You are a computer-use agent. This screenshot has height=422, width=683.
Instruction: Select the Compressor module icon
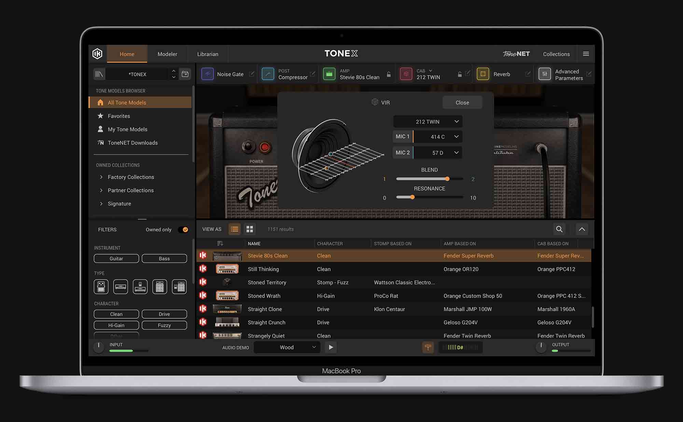click(x=268, y=74)
